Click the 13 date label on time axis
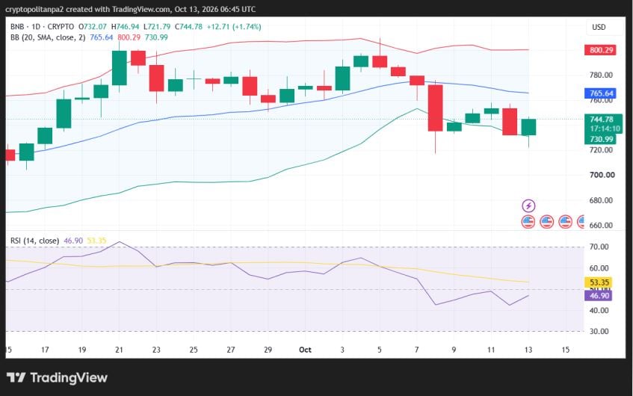The width and height of the screenshot is (633, 396). (x=528, y=350)
